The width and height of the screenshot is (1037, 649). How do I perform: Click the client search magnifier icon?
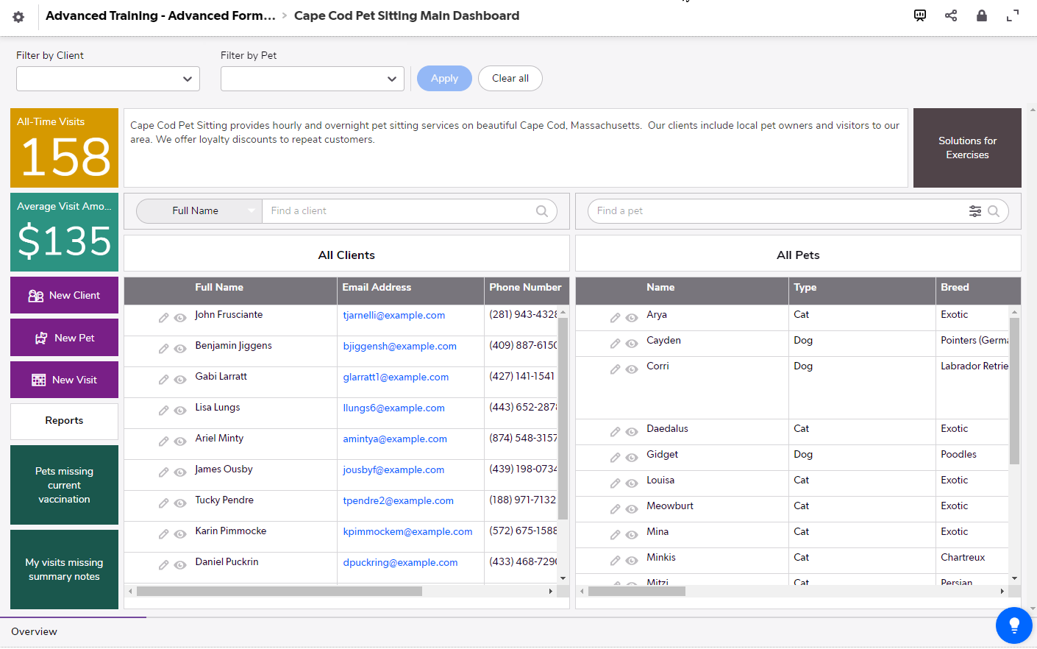[x=542, y=211]
